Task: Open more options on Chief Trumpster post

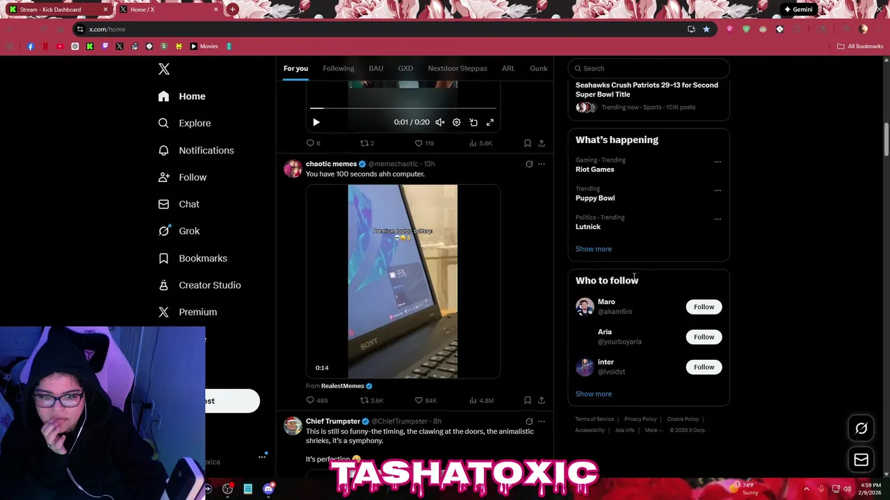Action: pos(542,422)
